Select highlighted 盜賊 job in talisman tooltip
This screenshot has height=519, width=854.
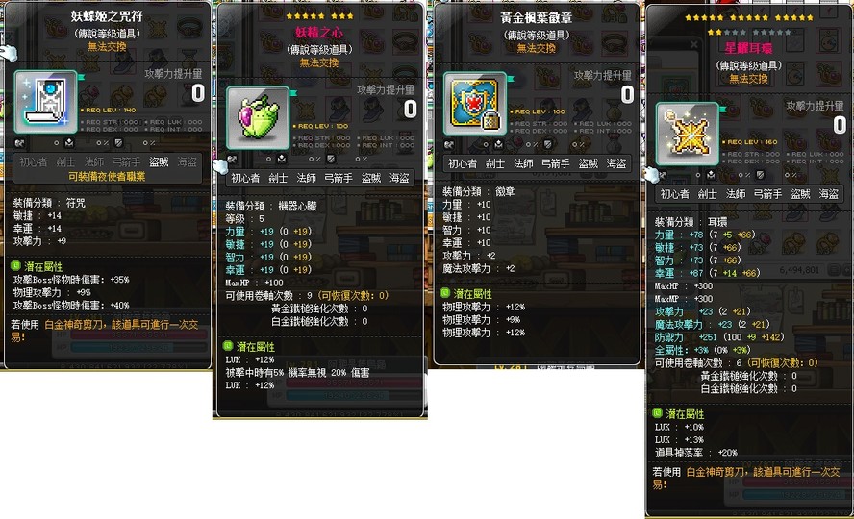coord(159,161)
